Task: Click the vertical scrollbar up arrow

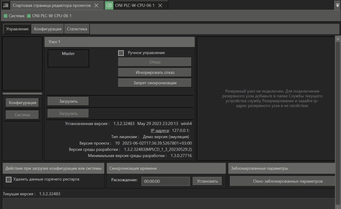Action: (x=338, y=39)
